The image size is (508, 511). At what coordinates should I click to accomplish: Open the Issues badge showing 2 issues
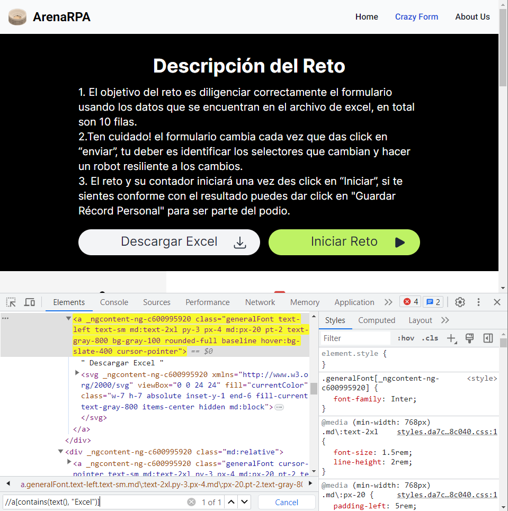point(433,301)
